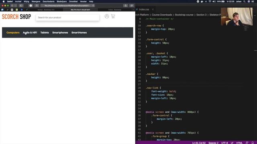Add a new Safari tab with plus button

[x=134, y=10]
